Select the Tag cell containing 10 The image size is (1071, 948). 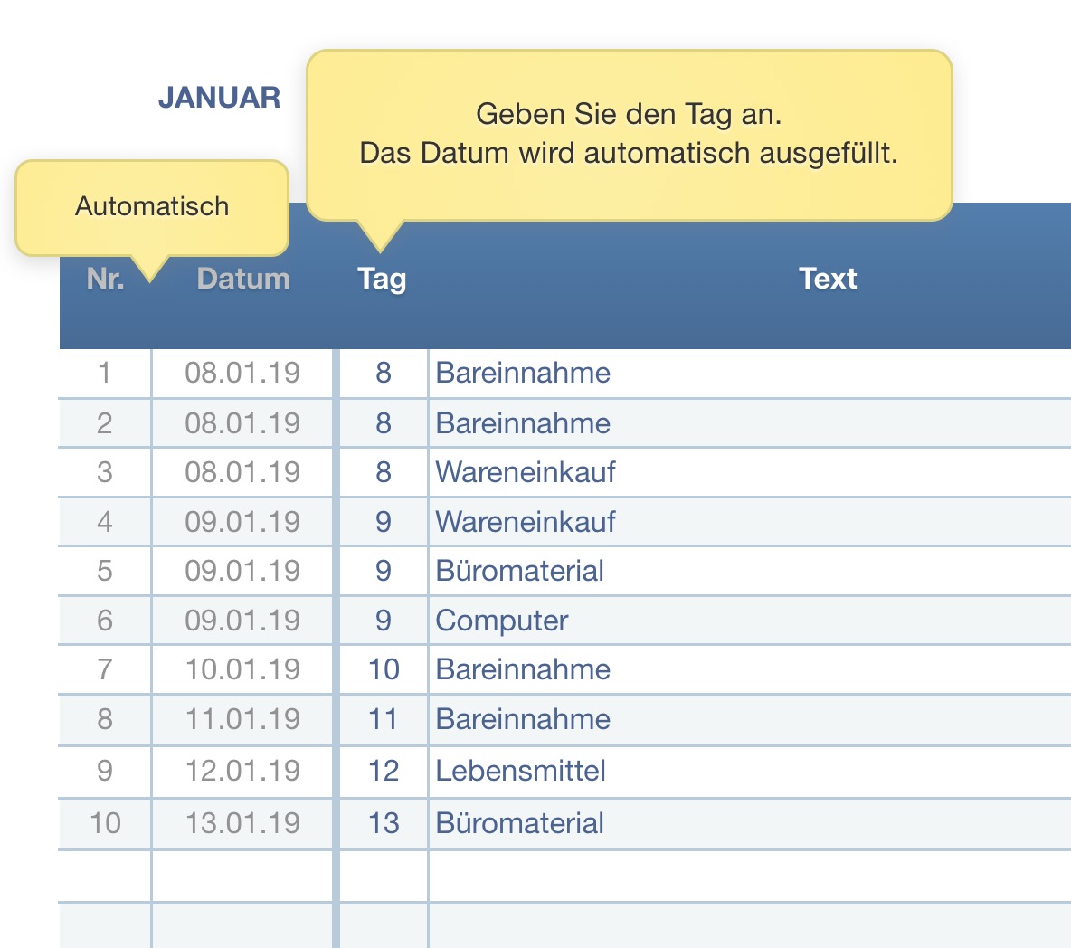[x=384, y=669]
